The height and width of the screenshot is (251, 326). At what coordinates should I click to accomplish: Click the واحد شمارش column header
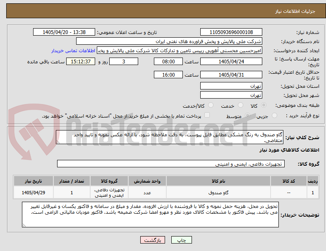coord(147,181)
